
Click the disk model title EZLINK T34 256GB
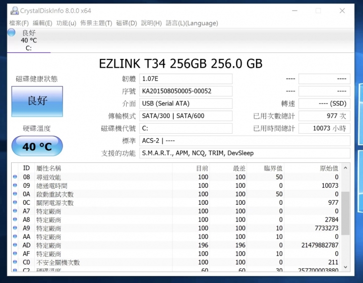181,64
